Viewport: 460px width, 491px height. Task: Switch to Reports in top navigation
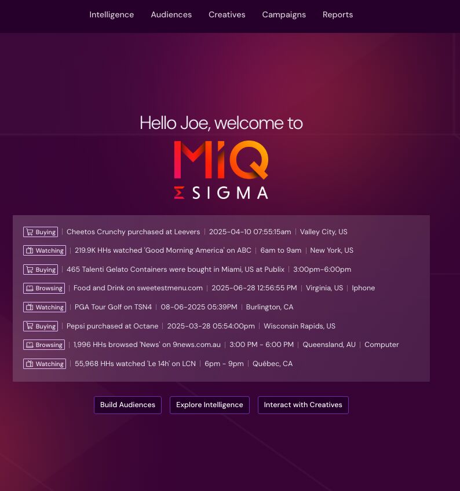[x=338, y=14]
